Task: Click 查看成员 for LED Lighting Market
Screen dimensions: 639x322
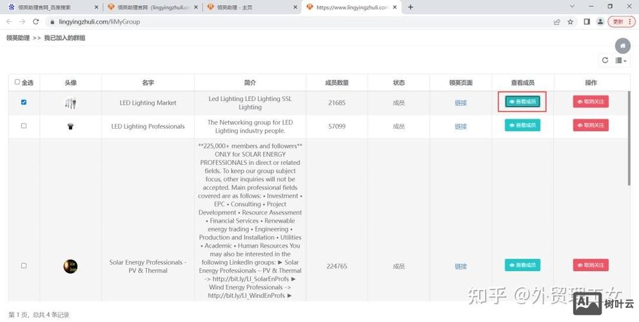Action: pyautogui.click(x=522, y=102)
